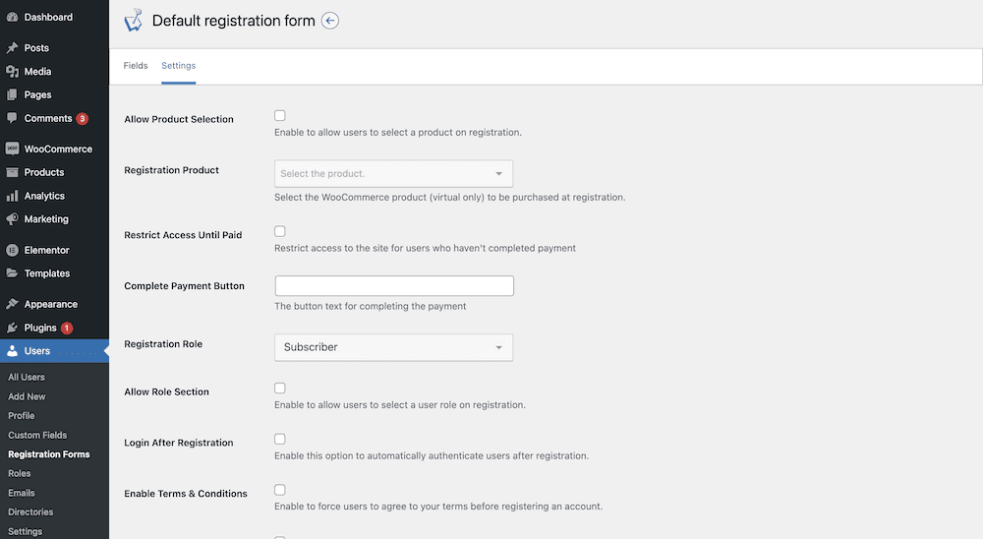Open the Dashboard gauge icon
Screen dimensions: 983x539
pos(12,17)
